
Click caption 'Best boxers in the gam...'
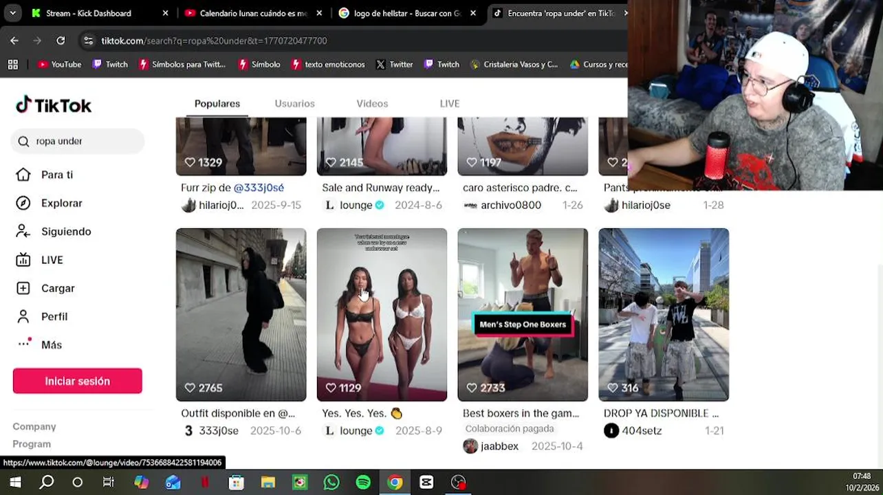tap(521, 413)
